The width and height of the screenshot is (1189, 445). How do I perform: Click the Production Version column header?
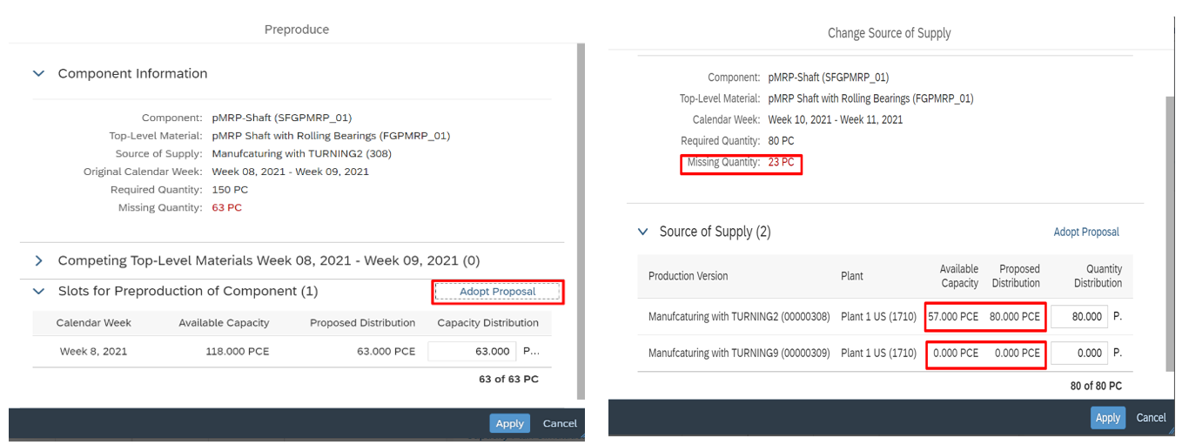pyautogui.click(x=688, y=276)
